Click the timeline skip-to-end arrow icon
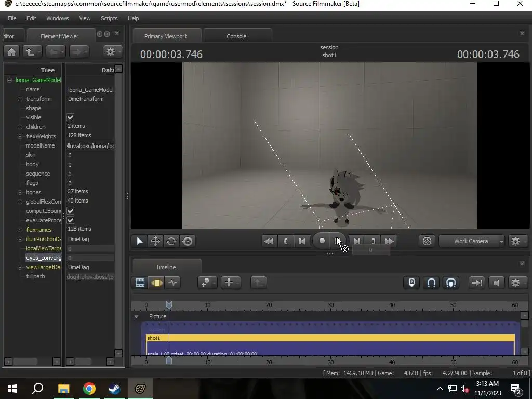Image resolution: width=532 pixels, height=399 pixels. pyautogui.click(x=477, y=283)
